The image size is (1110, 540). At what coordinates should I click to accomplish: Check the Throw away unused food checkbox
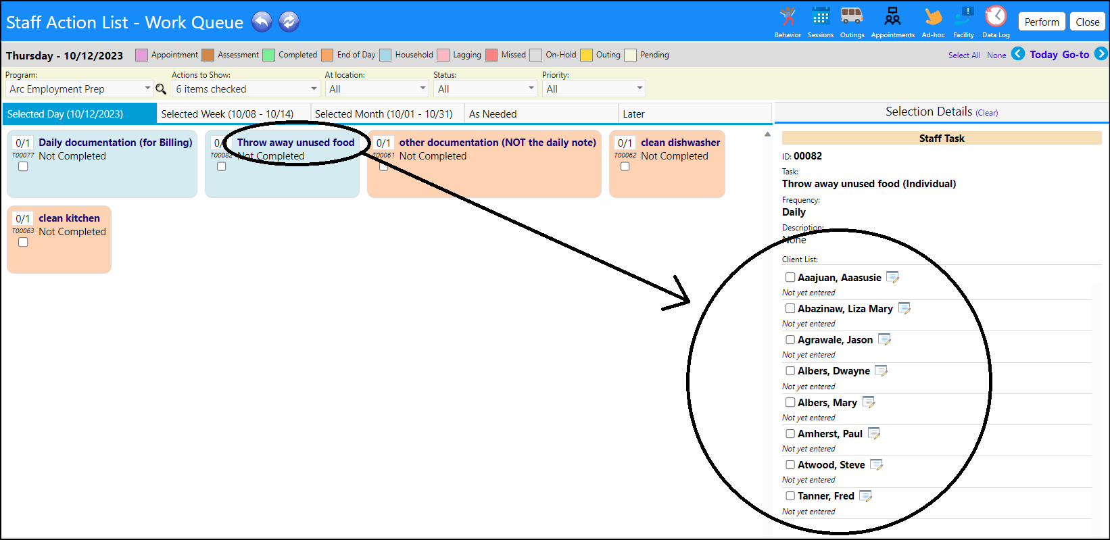tap(221, 166)
